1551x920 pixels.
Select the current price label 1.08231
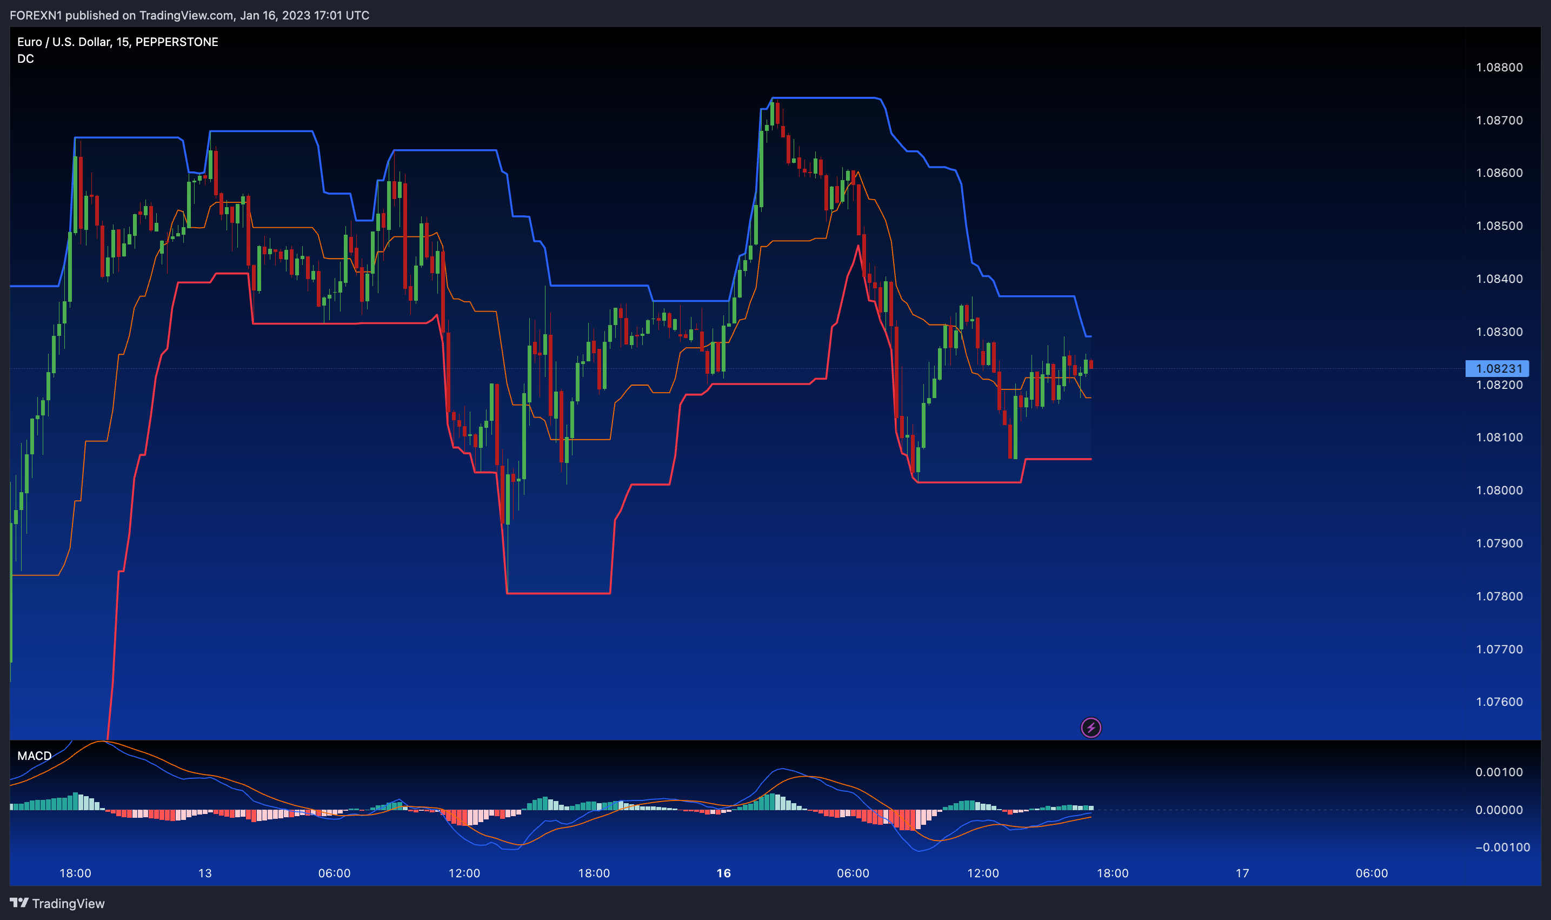tap(1497, 368)
